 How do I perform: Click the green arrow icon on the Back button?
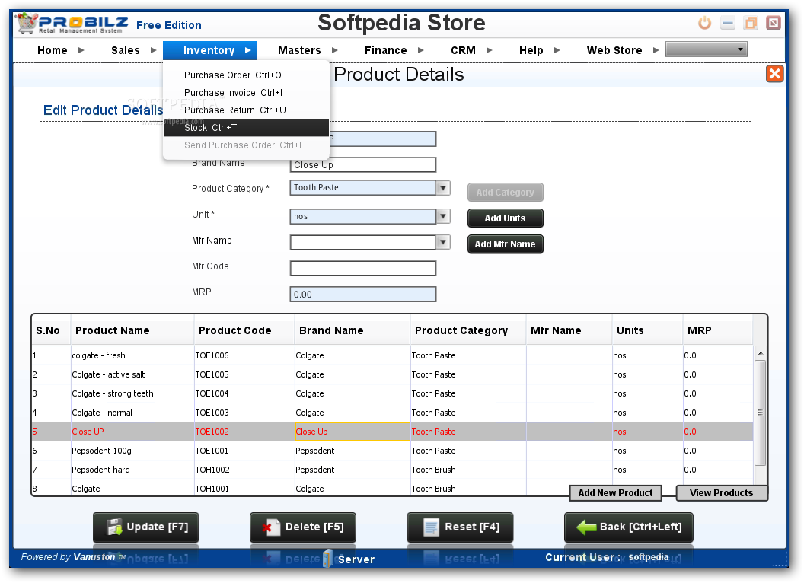click(586, 527)
